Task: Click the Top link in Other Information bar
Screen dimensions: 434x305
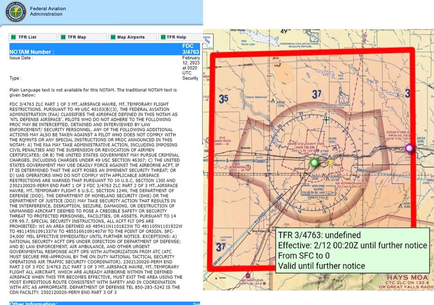Action: [x=196, y=303]
